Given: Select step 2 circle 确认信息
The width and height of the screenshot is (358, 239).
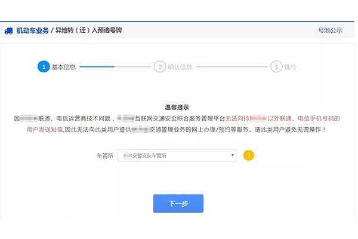Looking at the screenshot, I should click(160, 67).
